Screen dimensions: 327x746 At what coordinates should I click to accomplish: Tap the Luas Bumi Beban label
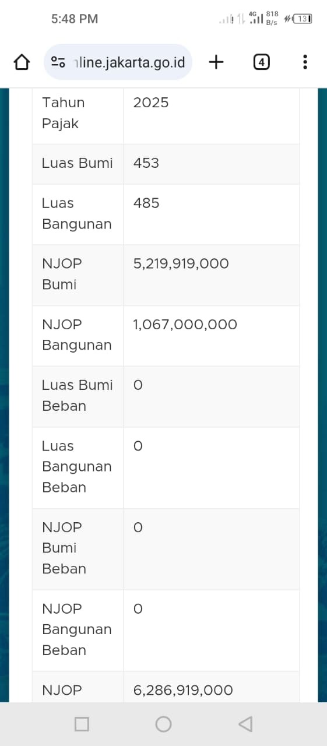(x=78, y=396)
